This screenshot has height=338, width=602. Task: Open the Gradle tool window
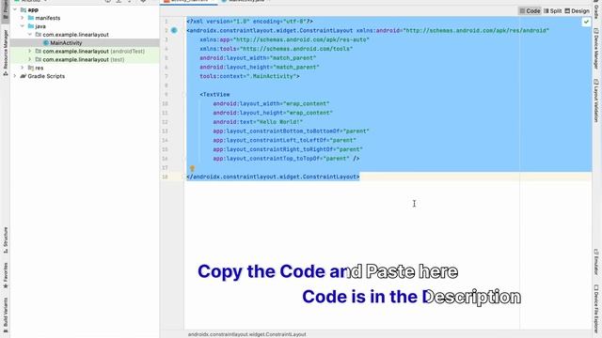[595, 9]
